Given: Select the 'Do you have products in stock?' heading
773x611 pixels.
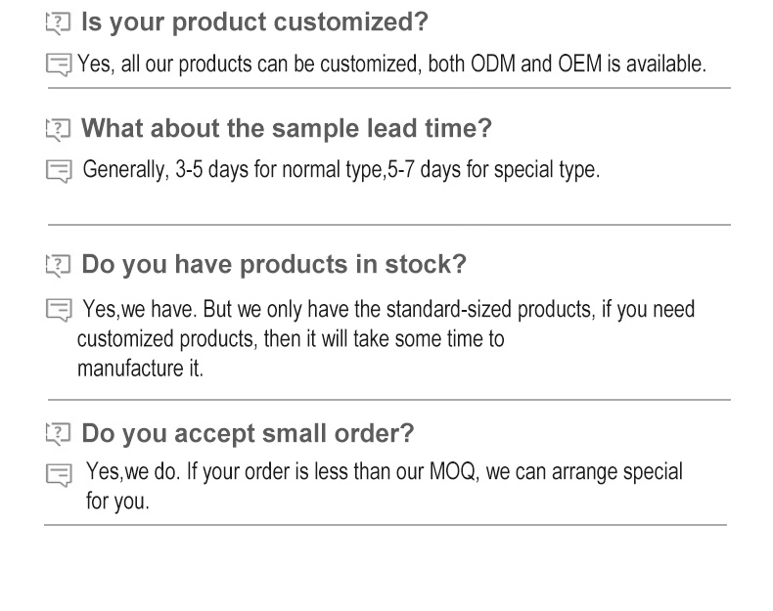Looking at the screenshot, I should [274, 264].
